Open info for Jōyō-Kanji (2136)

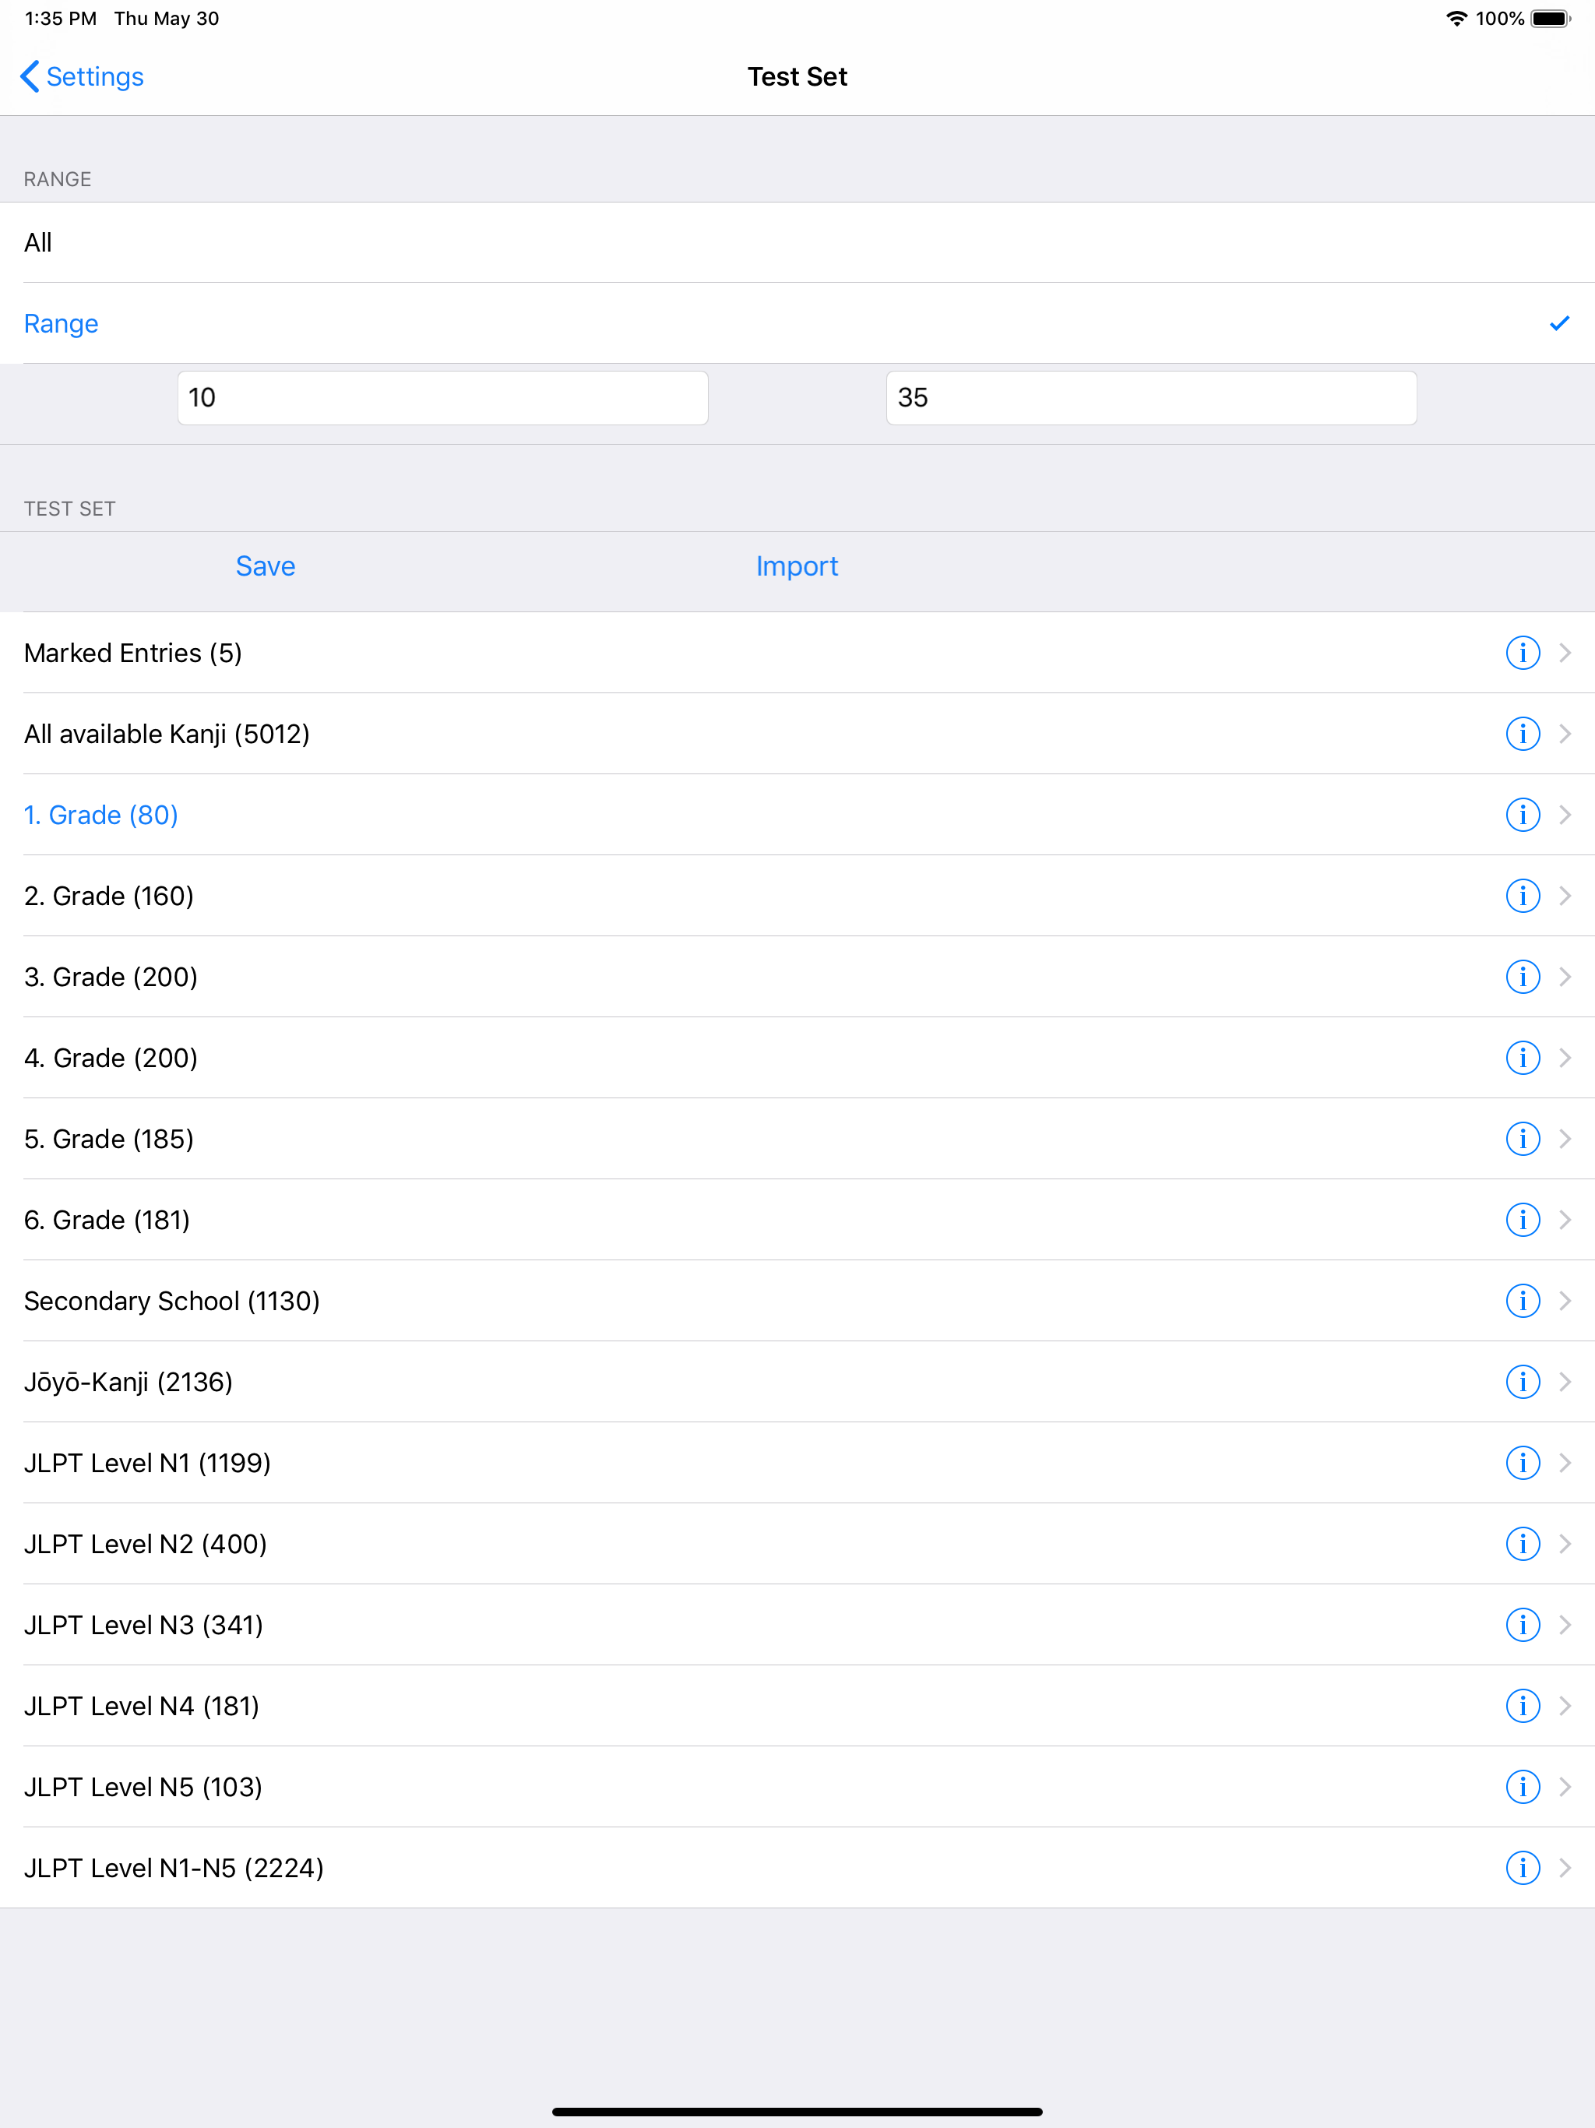point(1522,1382)
